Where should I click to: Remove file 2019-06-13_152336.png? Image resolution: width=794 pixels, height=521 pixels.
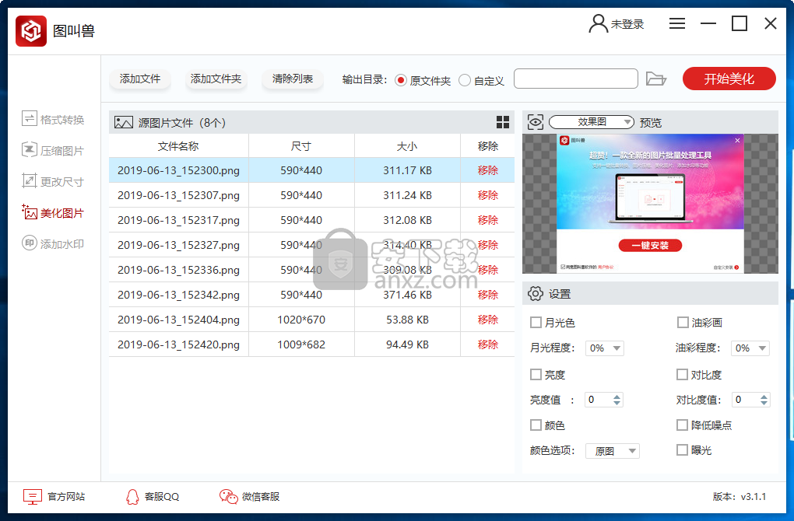(x=487, y=270)
